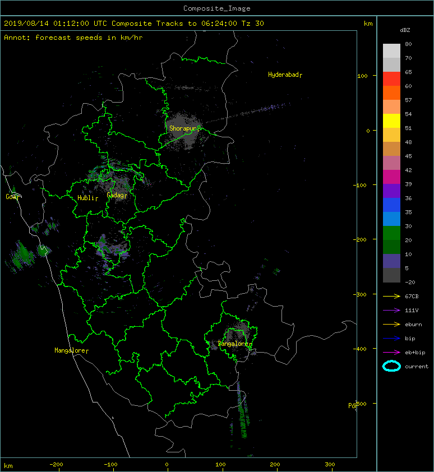Viewport: 434px width, 472px height.
Task: Click the Annot: forecast speeds annotation line
Action: (x=73, y=38)
